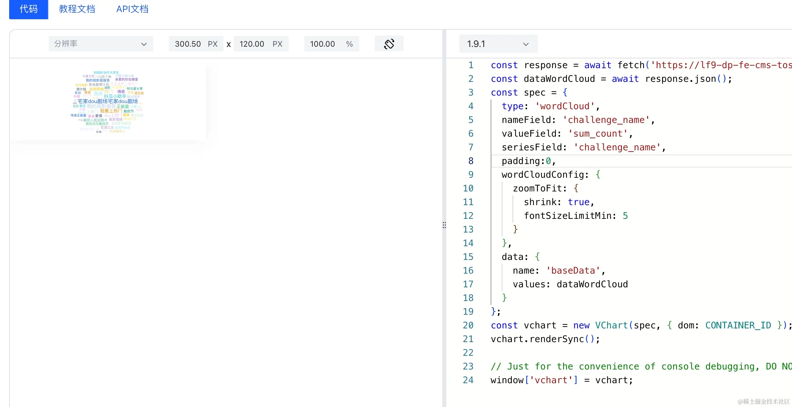Open the 分辨率 resolution dropdown
This screenshot has width=792, height=407.
pyautogui.click(x=101, y=44)
